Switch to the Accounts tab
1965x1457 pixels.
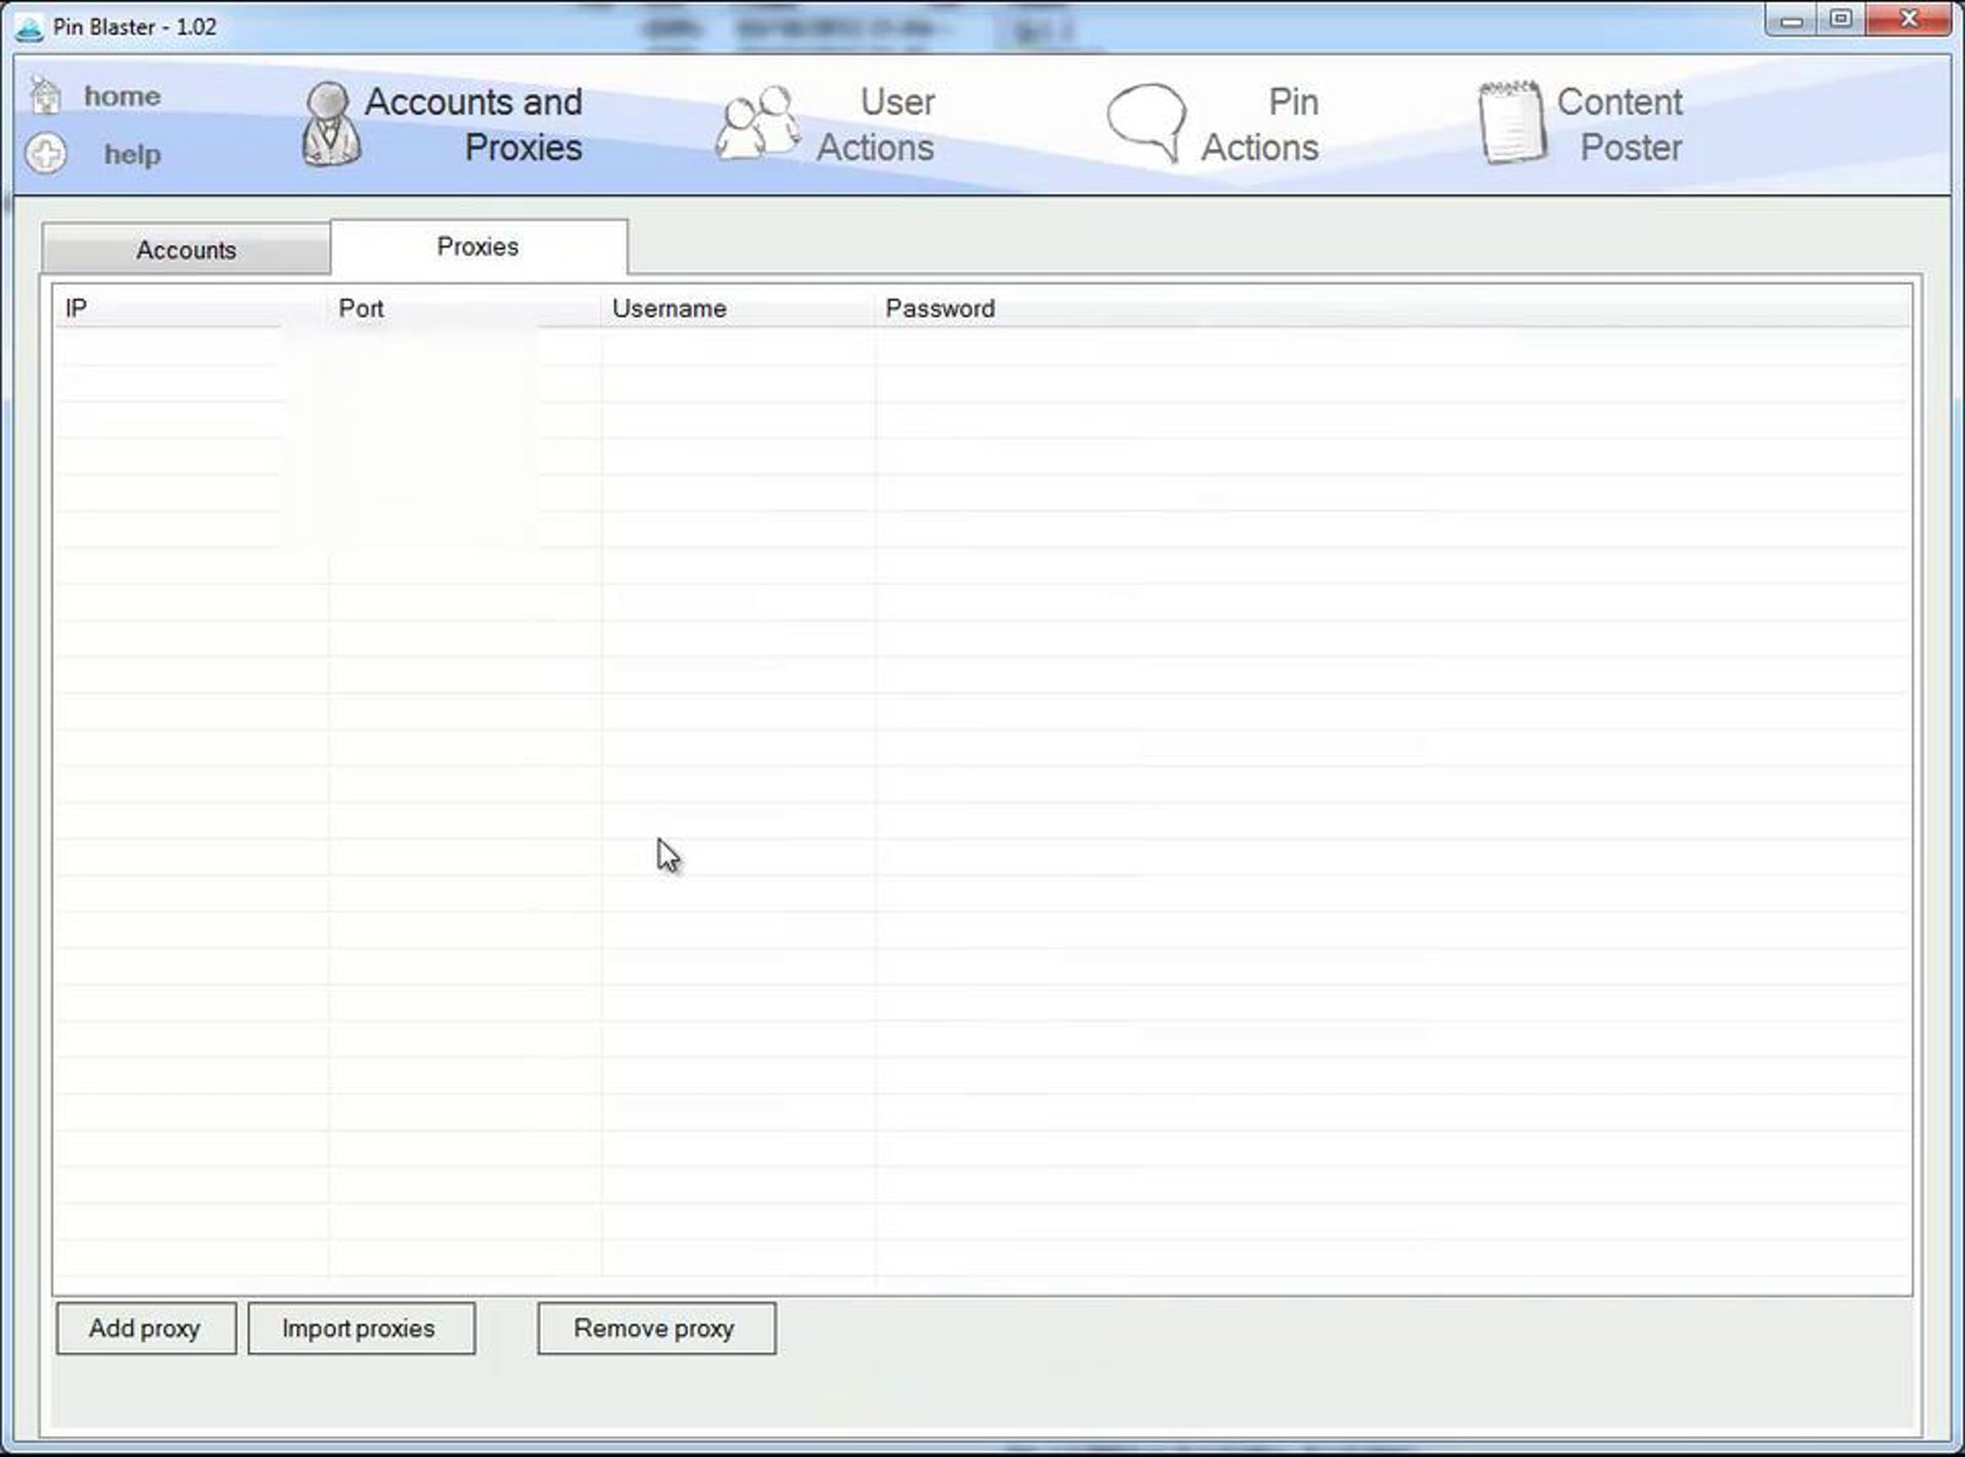[186, 250]
